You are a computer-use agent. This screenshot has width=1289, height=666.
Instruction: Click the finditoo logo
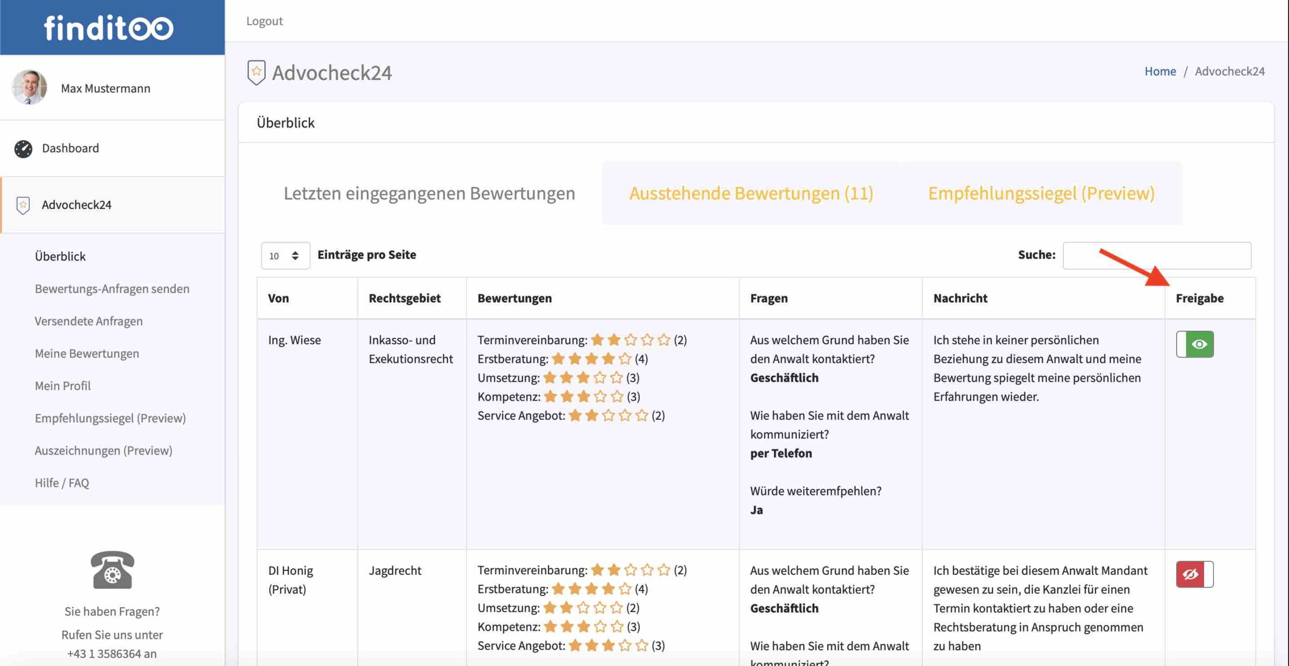(109, 28)
